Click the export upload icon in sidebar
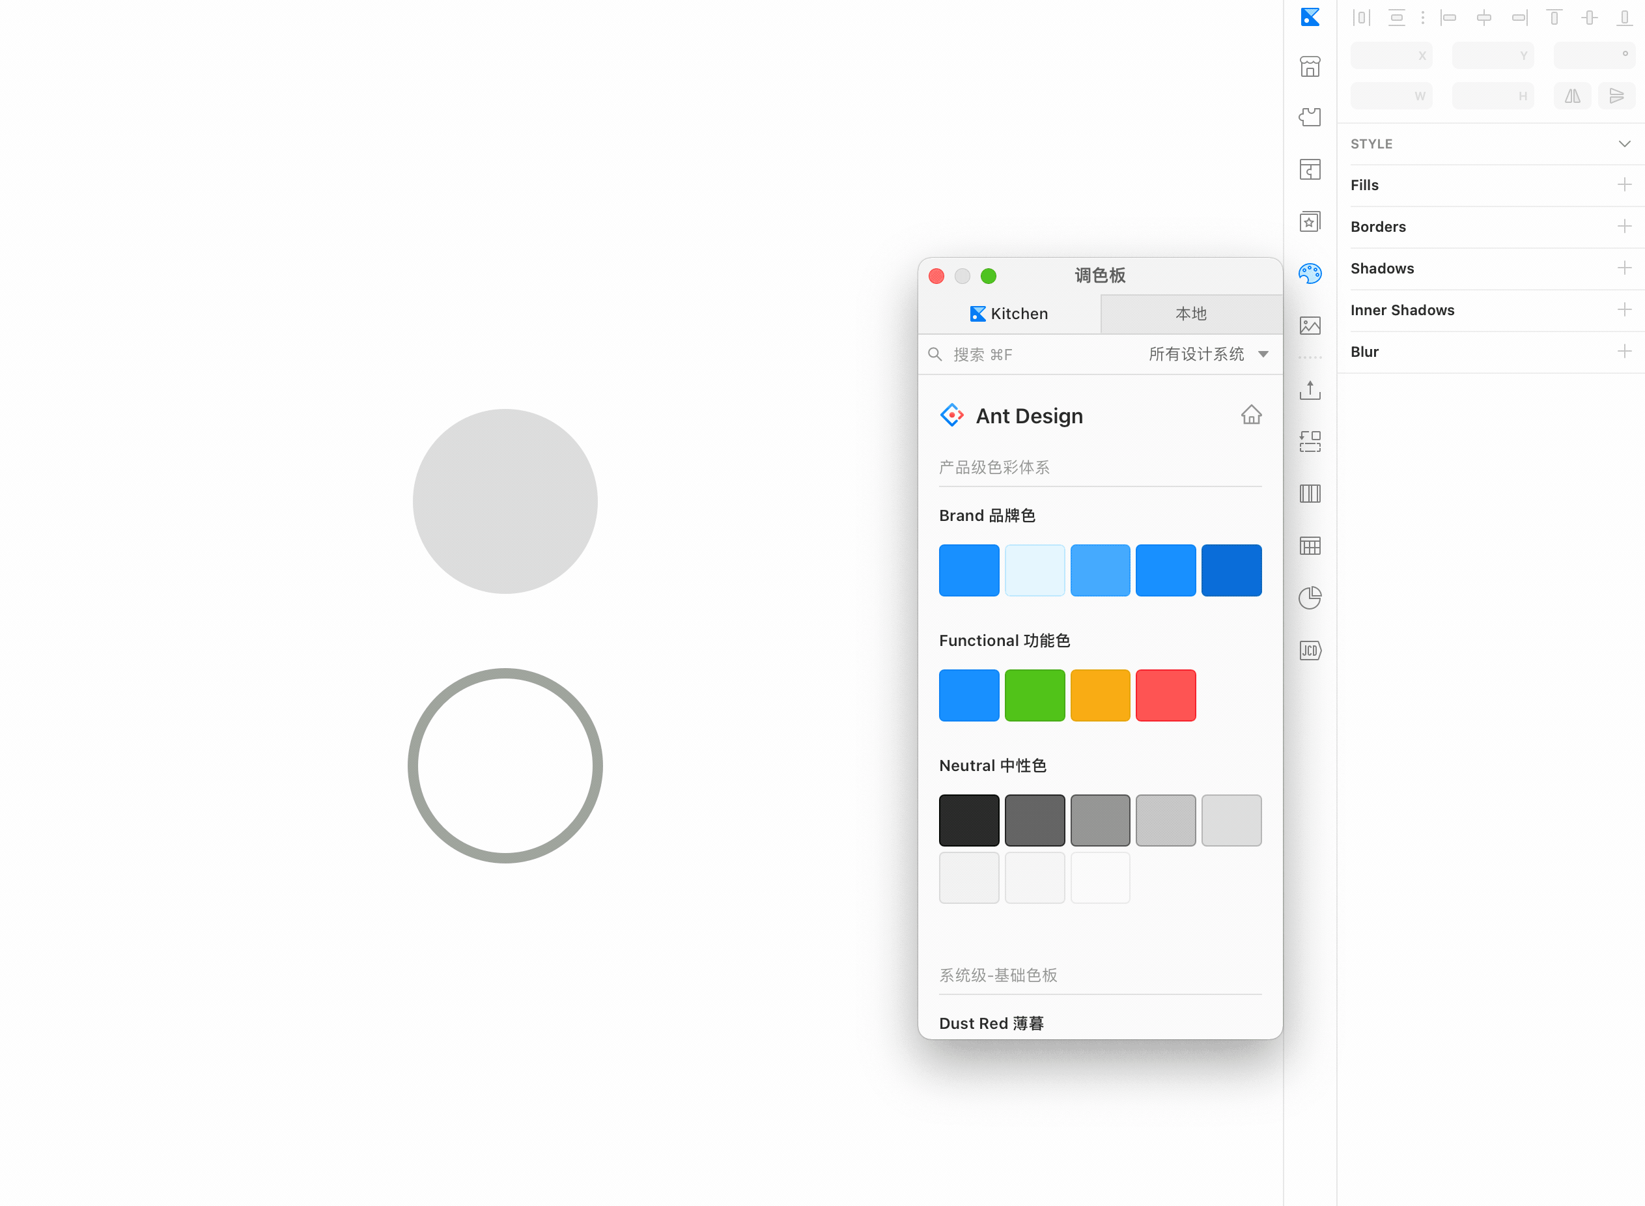Screen dimensions: 1645x1206 click(x=1310, y=390)
